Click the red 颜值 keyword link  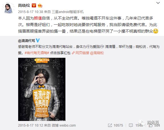pyautogui.click(x=38, y=18)
